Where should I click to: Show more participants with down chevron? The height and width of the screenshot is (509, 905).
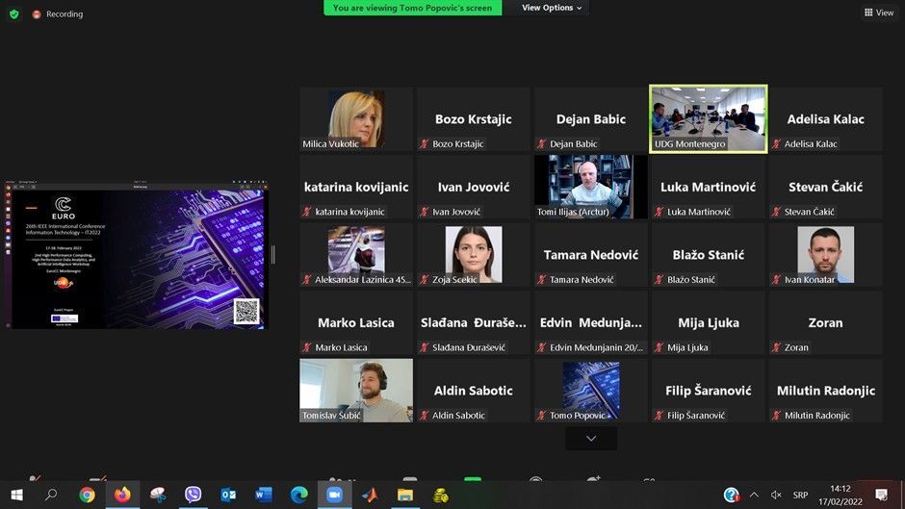coord(591,438)
